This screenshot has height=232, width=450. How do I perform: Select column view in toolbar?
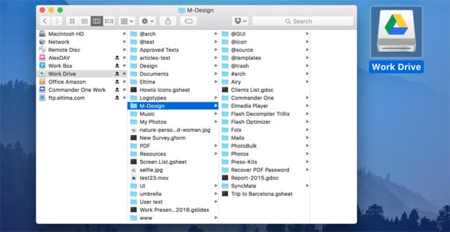[97, 21]
